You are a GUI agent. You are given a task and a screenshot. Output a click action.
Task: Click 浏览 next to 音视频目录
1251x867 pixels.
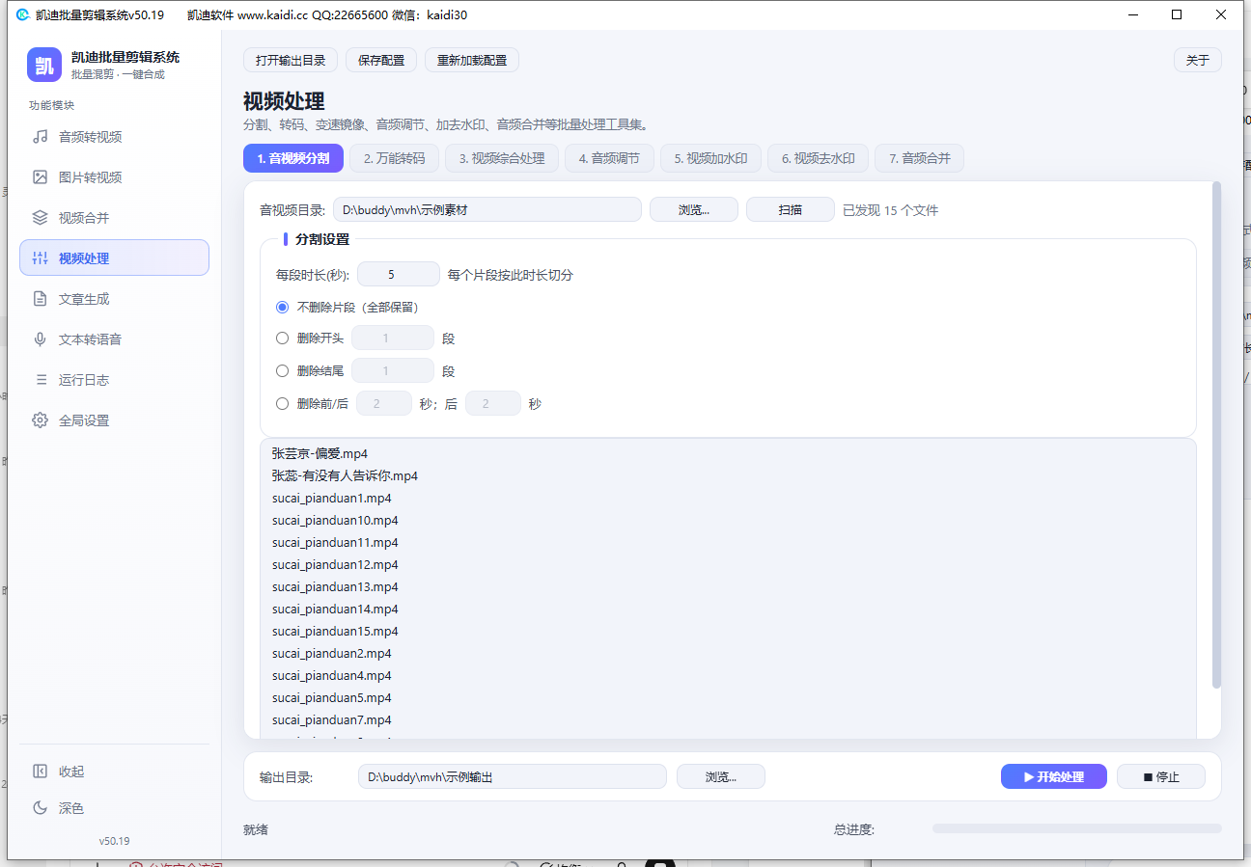point(694,209)
